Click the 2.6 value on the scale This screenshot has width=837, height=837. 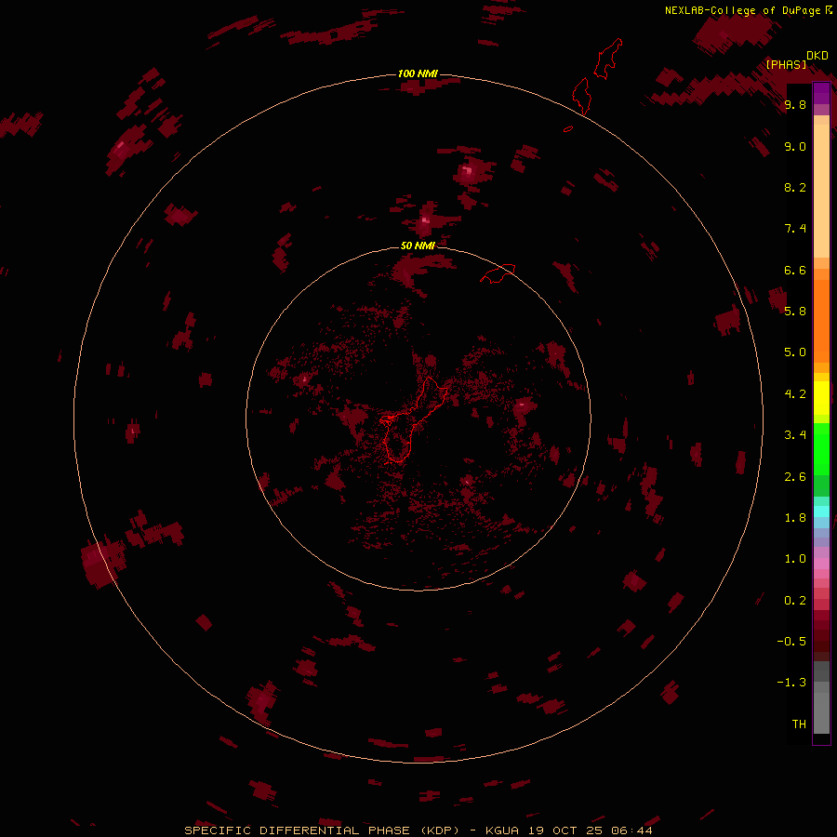[795, 477]
